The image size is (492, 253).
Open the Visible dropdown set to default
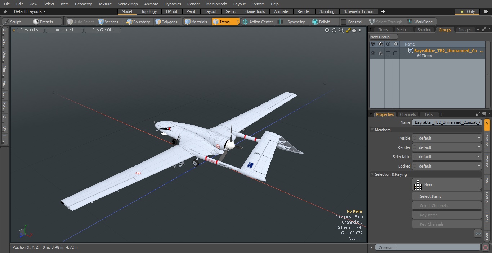[447, 138]
